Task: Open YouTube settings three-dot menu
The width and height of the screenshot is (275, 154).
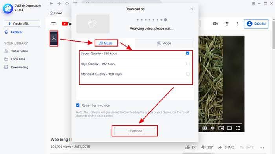Action: click(x=237, y=24)
